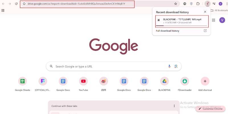Image resolution: width=228 pixels, height=114 pixels.
Task: Open the media control playlist icon
Action: click(214, 4)
